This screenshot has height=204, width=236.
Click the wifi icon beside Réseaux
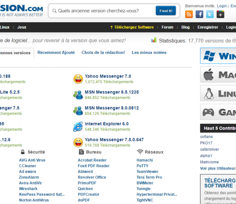[x=140, y=152]
